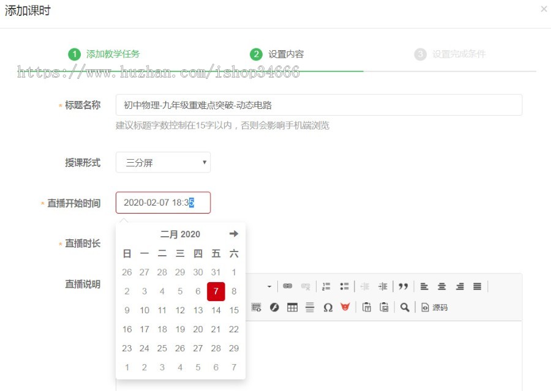Select the currently highlighted date 7
The height and width of the screenshot is (391, 551).
216,291
